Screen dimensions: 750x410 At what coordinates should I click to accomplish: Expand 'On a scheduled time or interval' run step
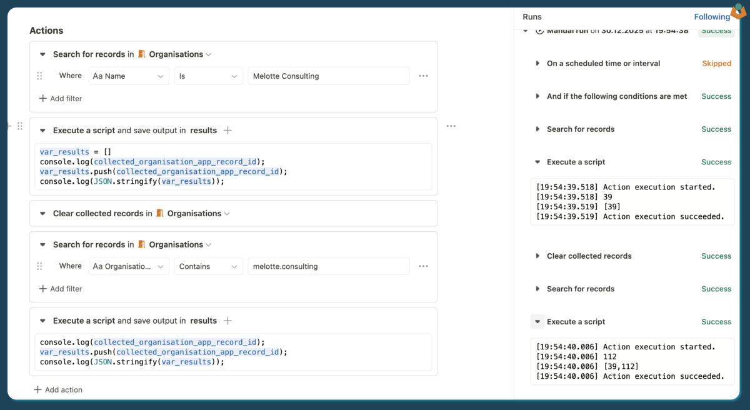coord(537,63)
